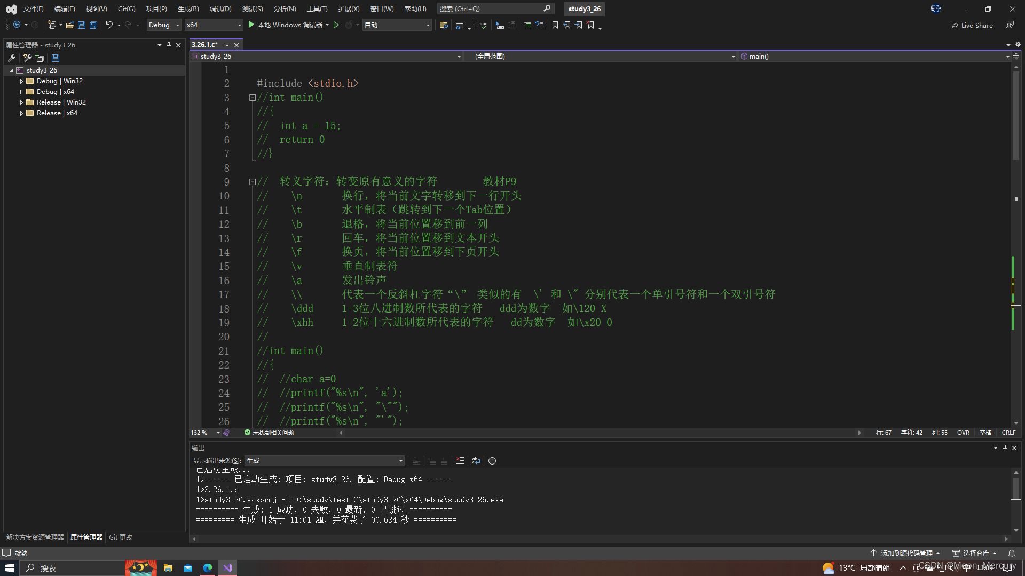Open the Debug configuration dropdown
This screenshot has width=1025, height=576.
[x=163, y=25]
